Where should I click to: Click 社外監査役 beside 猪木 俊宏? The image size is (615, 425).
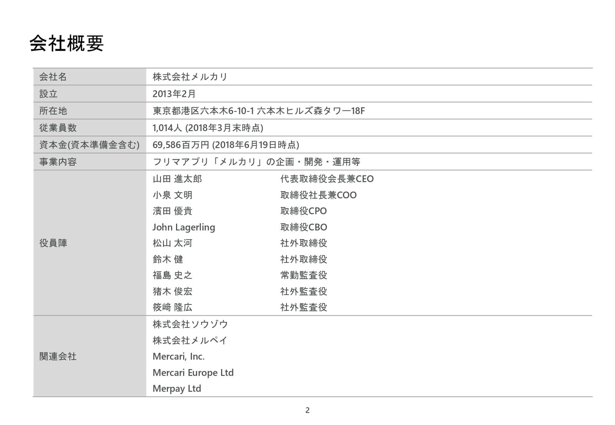pos(304,291)
